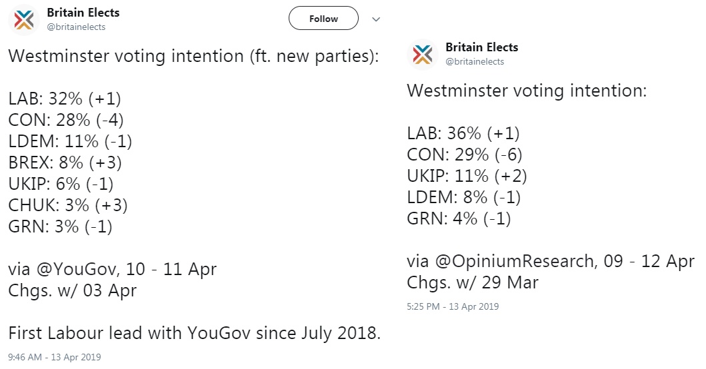Click the CON: 29% (-6) line
Image resolution: width=706 pixels, height=369 pixels.
pos(465,155)
